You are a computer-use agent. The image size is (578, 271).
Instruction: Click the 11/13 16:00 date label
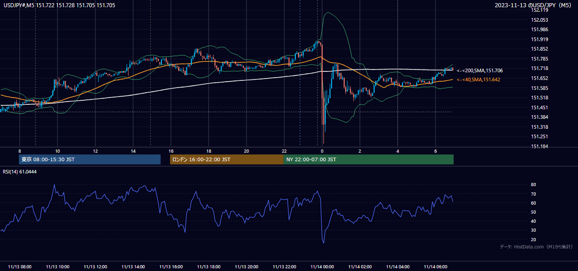tap(171, 267)
